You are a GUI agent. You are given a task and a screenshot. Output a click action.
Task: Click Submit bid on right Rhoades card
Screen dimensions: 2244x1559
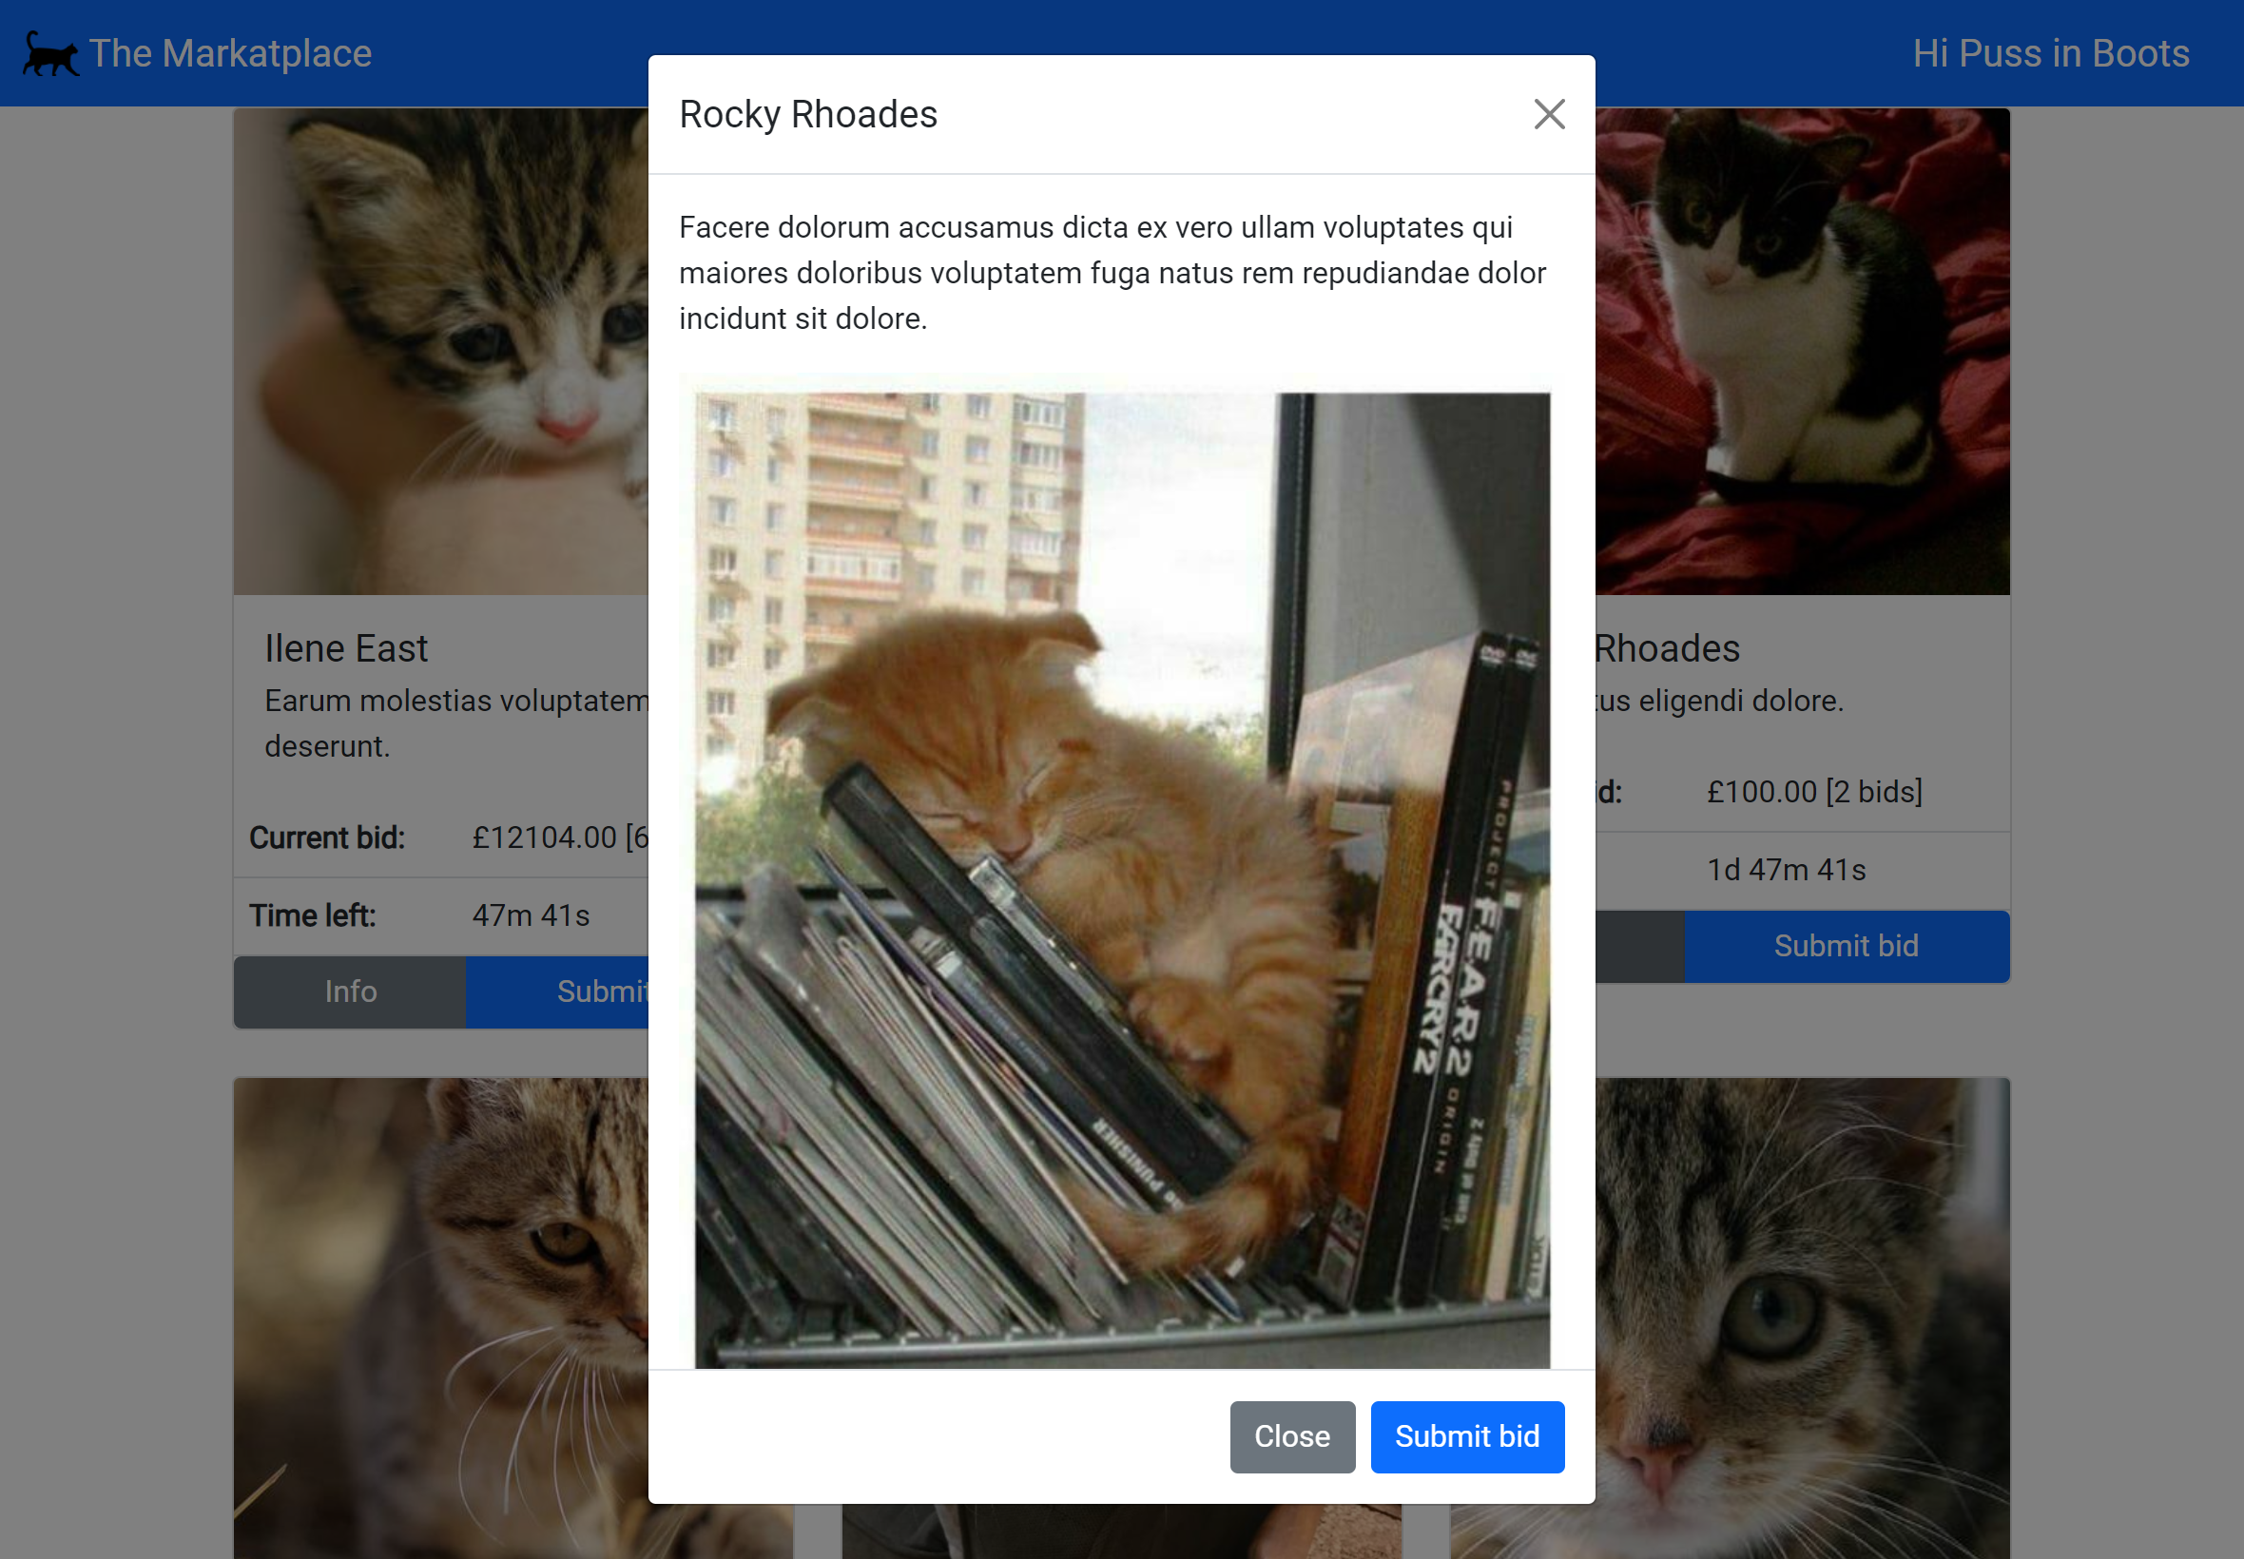[1846, 946]
